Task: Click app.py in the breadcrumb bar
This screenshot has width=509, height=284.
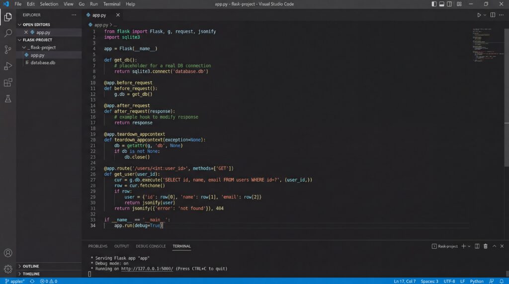Action: point(101,25)
